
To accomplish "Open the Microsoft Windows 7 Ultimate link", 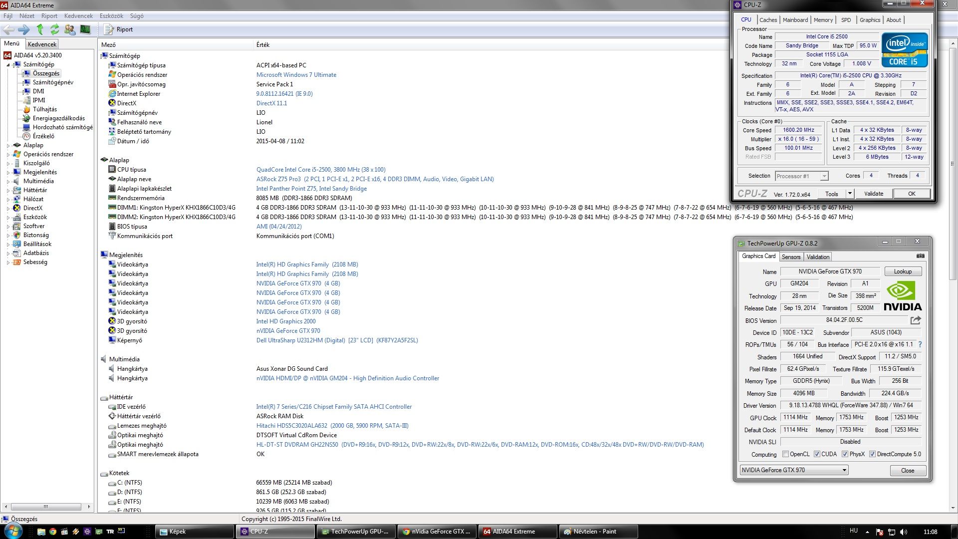I will point(296,75).
